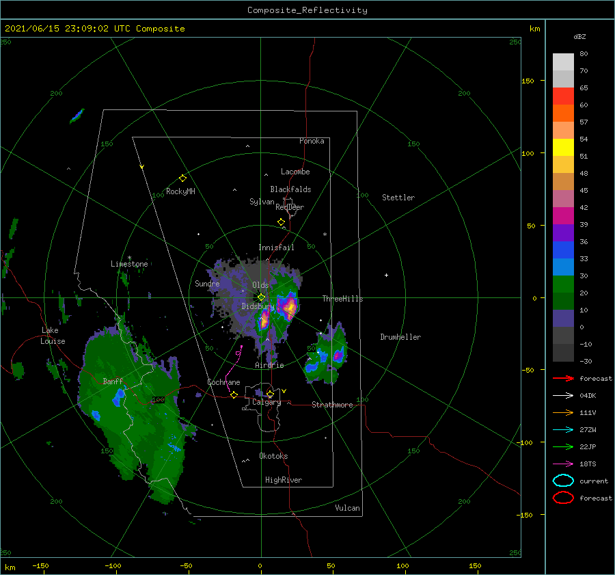The width and height of the screenshot is (615, 575).
Task: Click the RockyMH label
Action: pos(180,191)
